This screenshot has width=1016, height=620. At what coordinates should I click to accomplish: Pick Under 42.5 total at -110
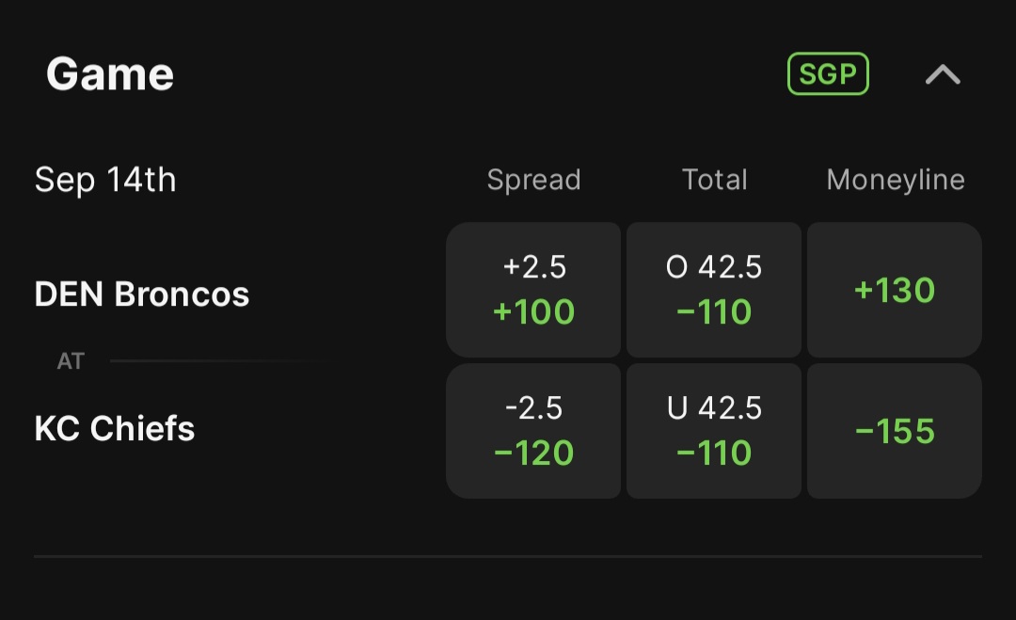coord(714,431)
